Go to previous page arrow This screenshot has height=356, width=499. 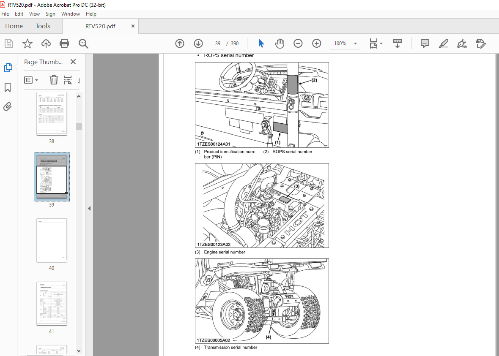(179, 43)
